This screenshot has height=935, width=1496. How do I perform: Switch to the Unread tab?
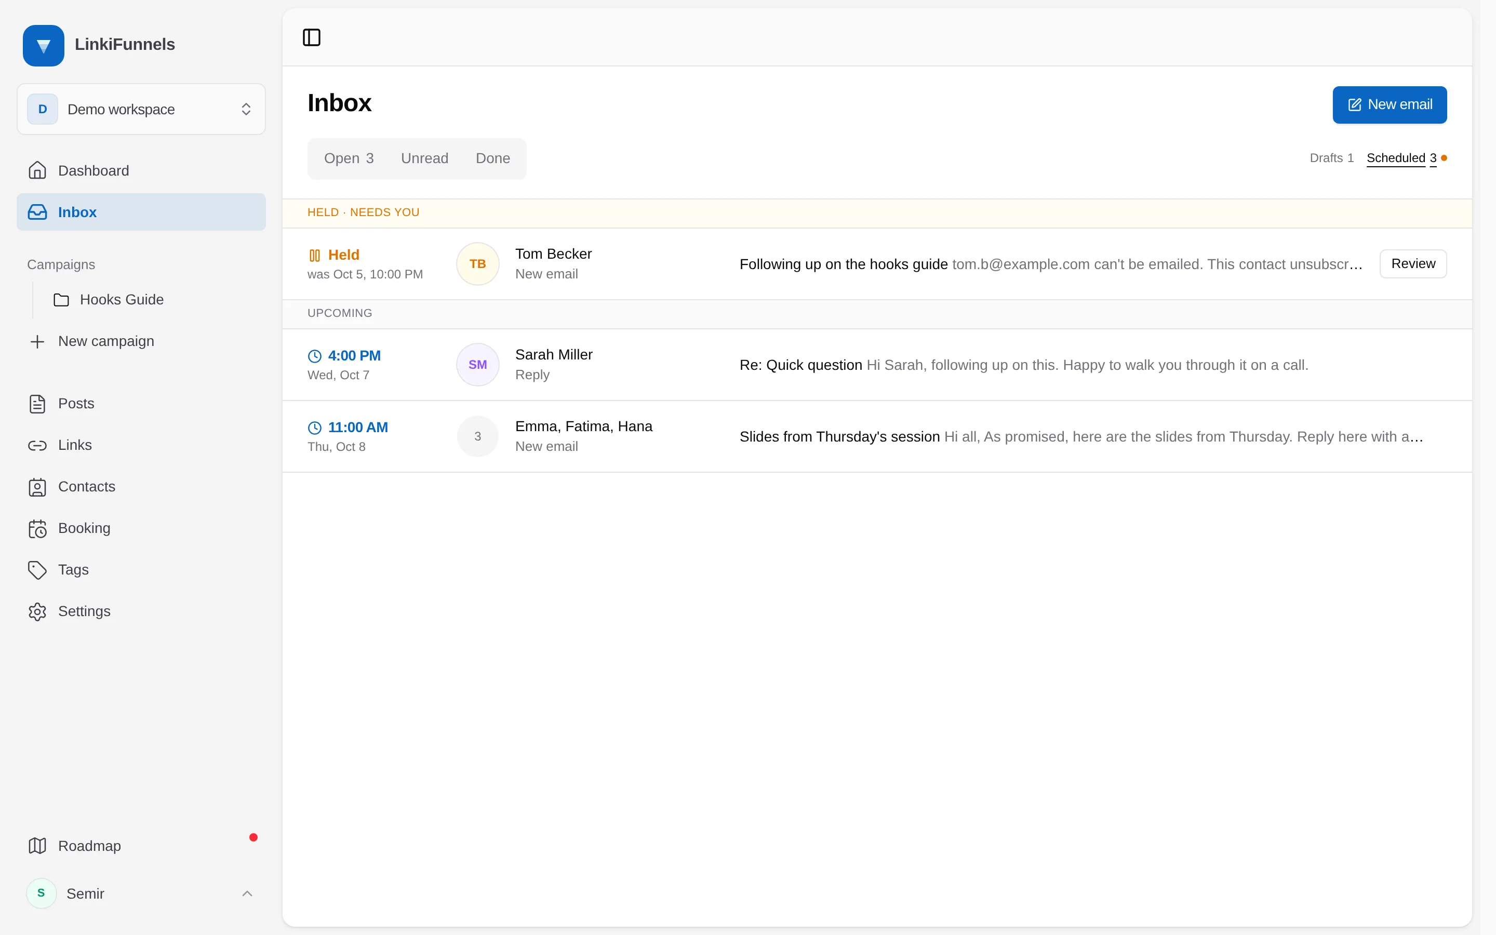click(425, 158)
